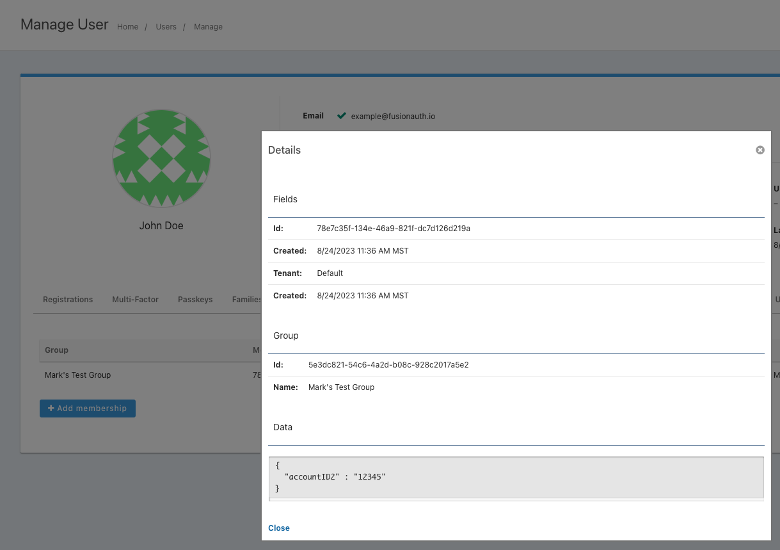
Task: Open the Users breadcrumb link
Action: (166, 27)
